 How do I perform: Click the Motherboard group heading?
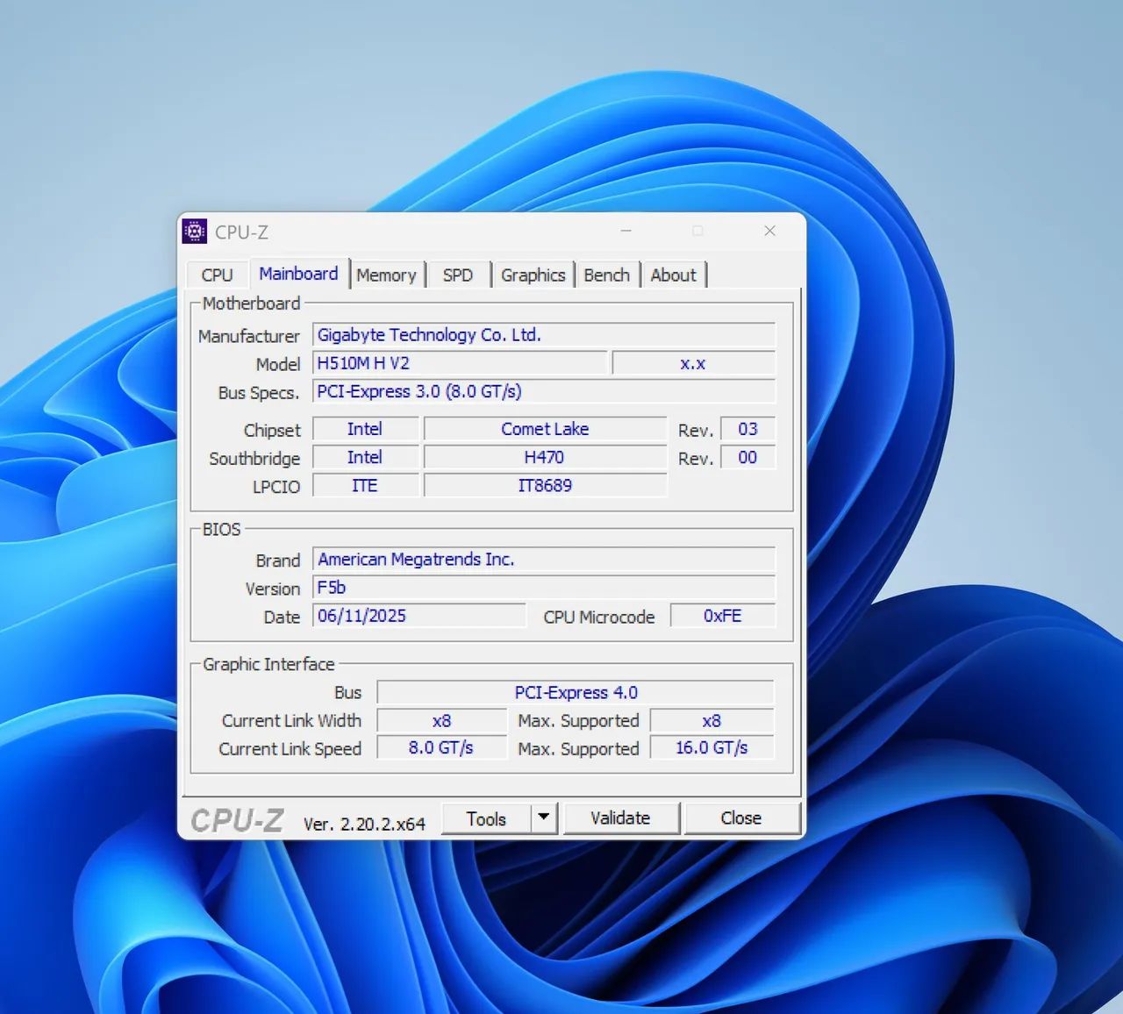(x=251, y=303)
